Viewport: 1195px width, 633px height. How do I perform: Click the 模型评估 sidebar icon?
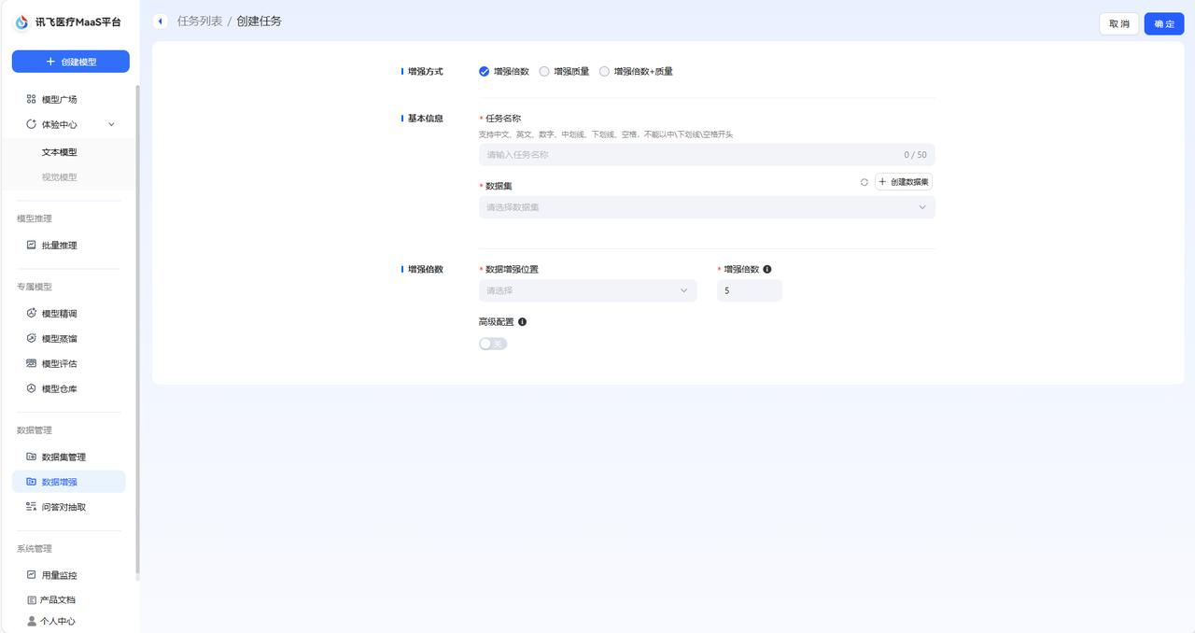31,363
